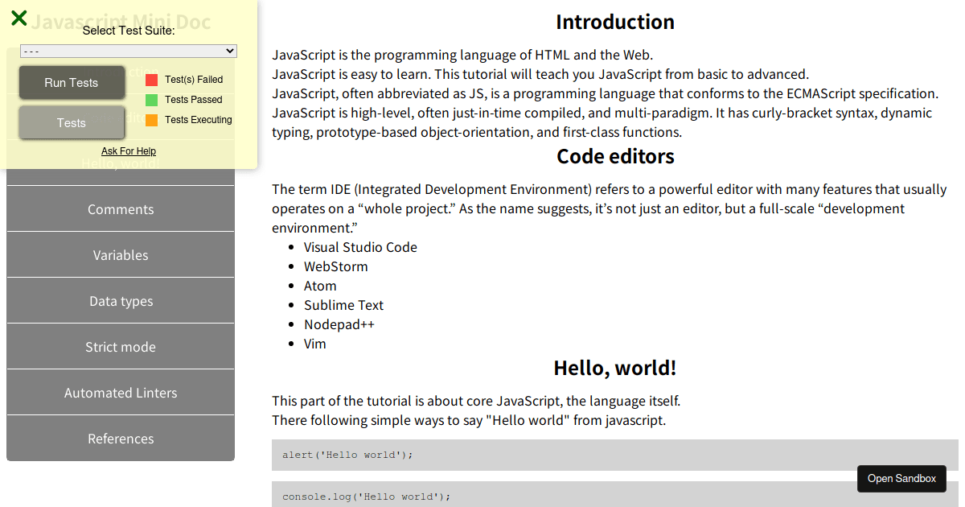Navigate to the Comments section

pyautogui.click(x=120, y=208)
